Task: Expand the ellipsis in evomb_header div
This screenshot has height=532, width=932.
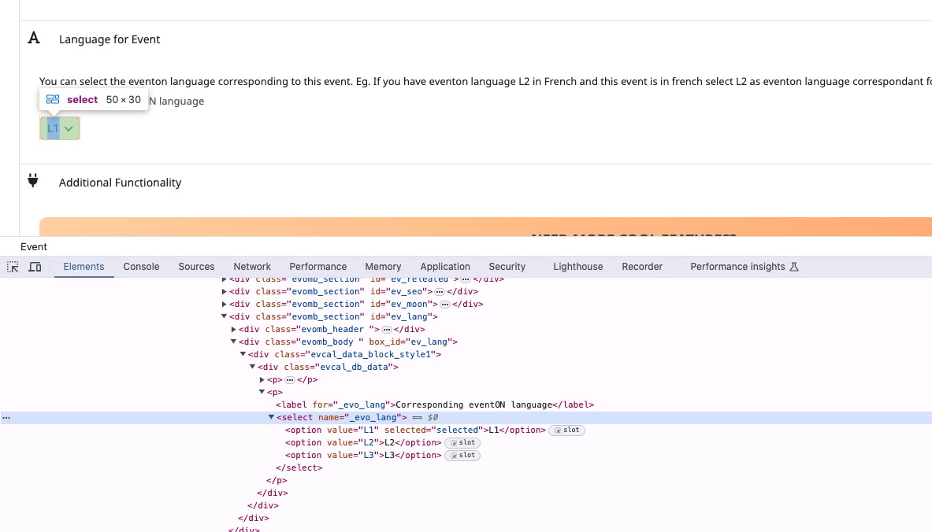Action: (386, 330)
